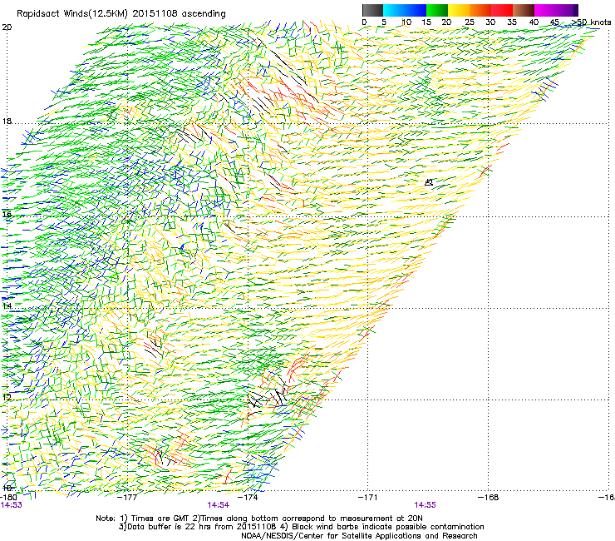Click the longitude label -171
Screen dimensions: 615x541
click(367, 498)
